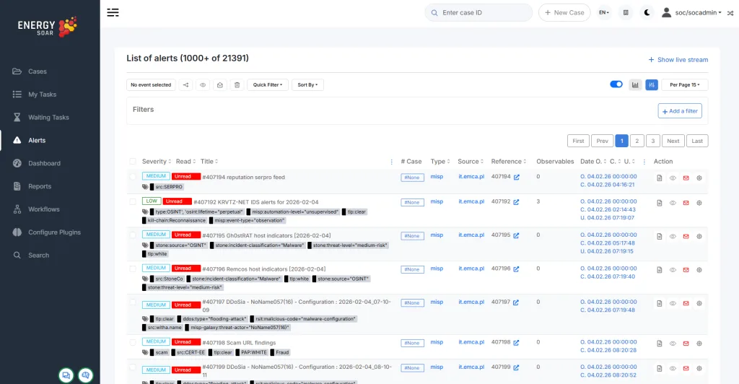Click the red envelope icon for alert 407194
The height and width of the screenshot is (384, 739).
[x=686, y=178]
